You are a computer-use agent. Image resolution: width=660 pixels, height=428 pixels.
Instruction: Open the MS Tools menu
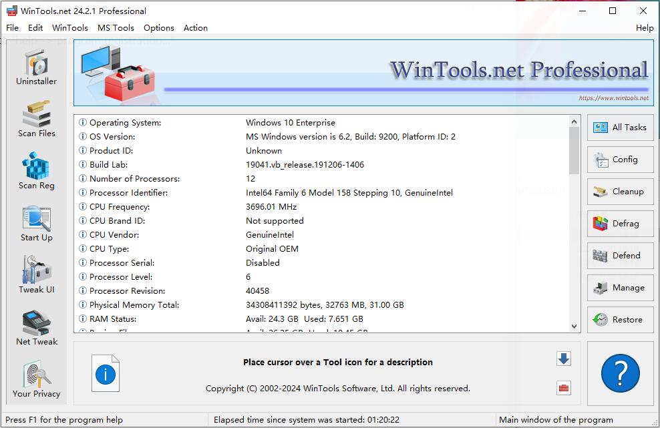coord(116,28)
